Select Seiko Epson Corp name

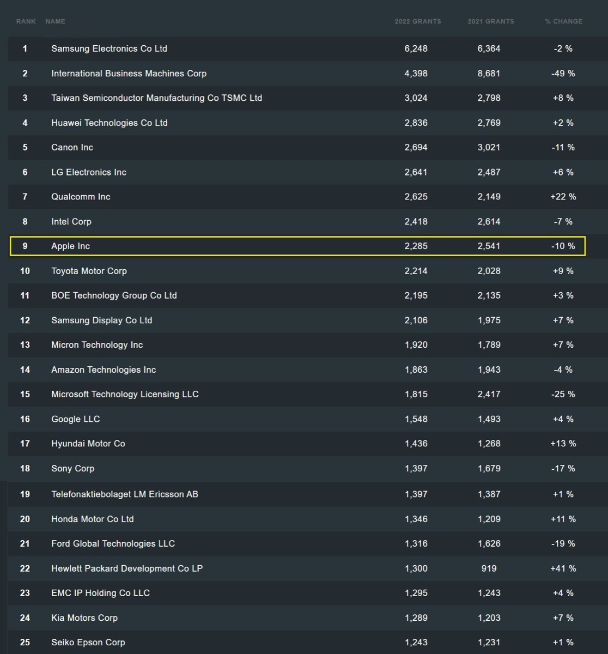(x=88, y=642)
